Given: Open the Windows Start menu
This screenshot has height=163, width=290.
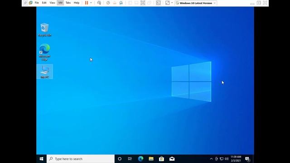Looking at the screenshot, I should [x=41, y=159].
